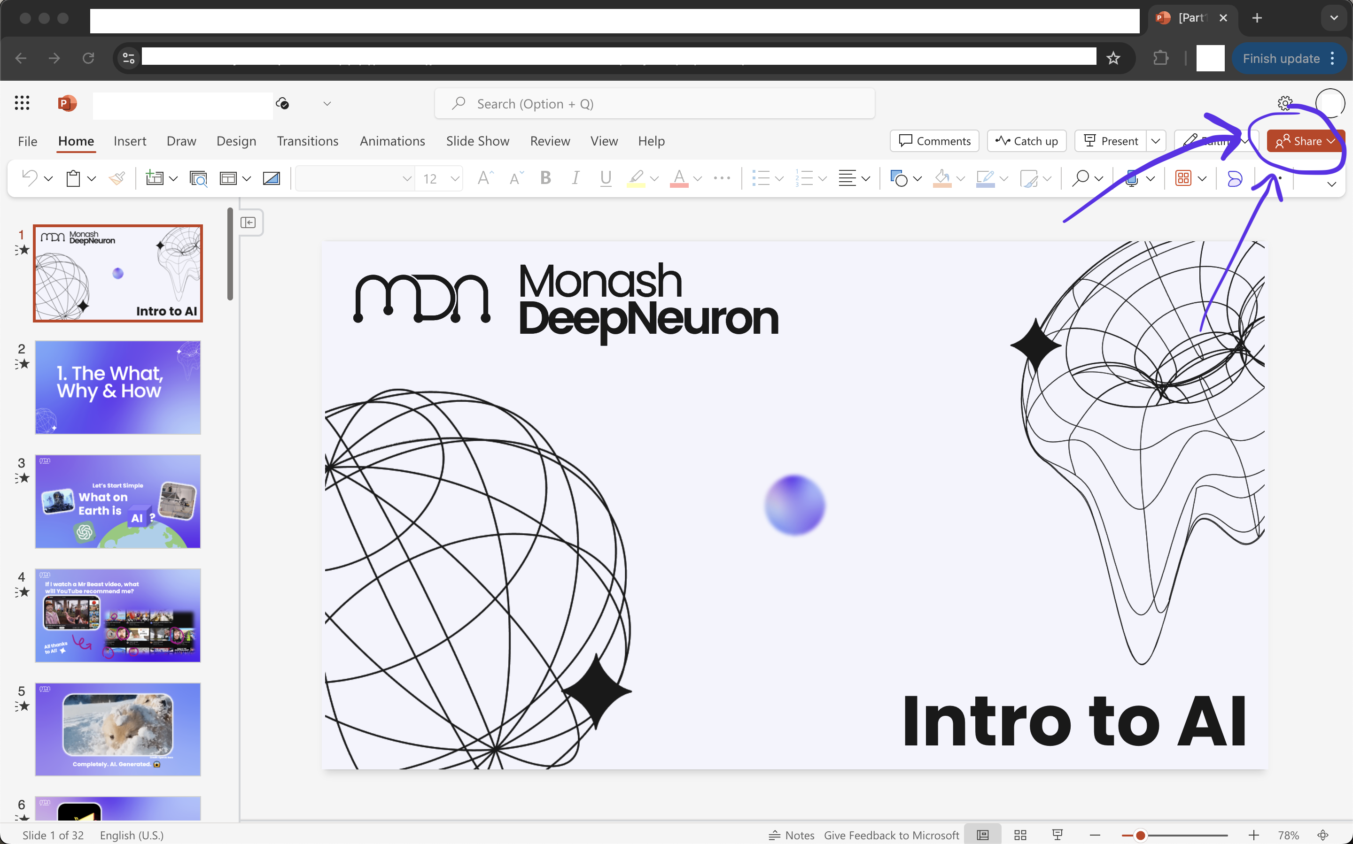Click the New Slide icon
The height and width of the screenshot is (844, 1353).
(x=154, y=179)
